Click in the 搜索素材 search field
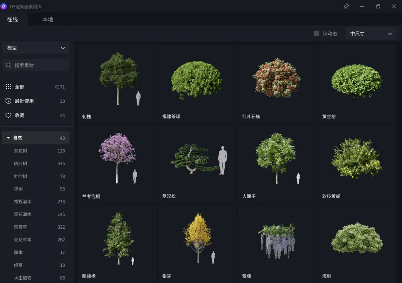This screenshot has height=283, width=402. (39, 65)
